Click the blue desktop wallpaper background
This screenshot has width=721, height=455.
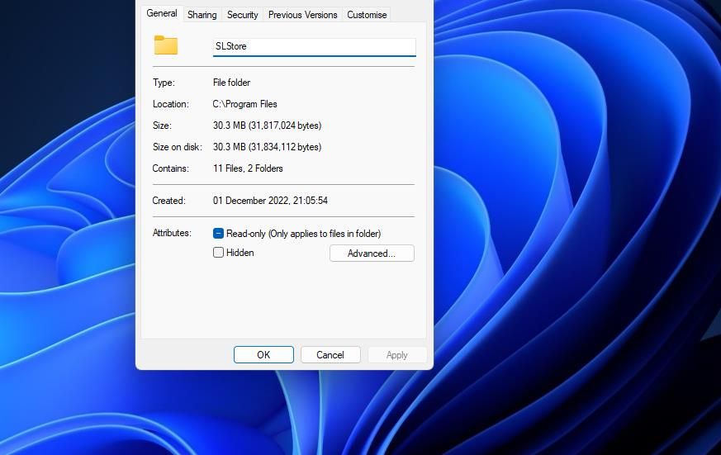pyautogui.click(x=578, y=248)
